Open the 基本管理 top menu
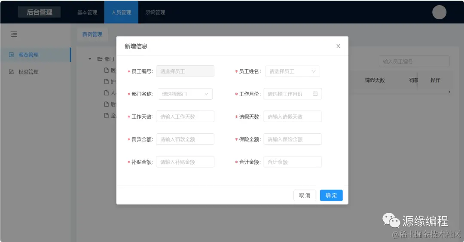 (x=87, y=12)
